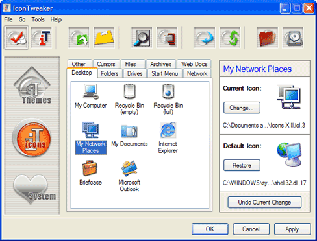Click the Change... button
The width and height of the screenshot is (317, 241).
point(242,108)
